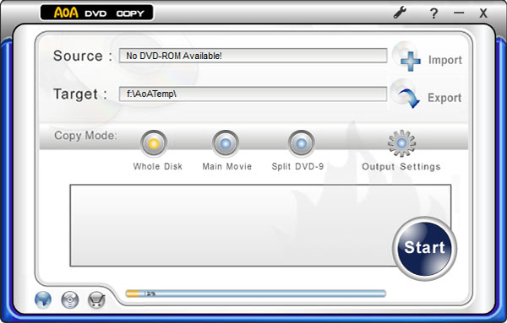Select Split DVD-9 copy mode

coord(302,143)
